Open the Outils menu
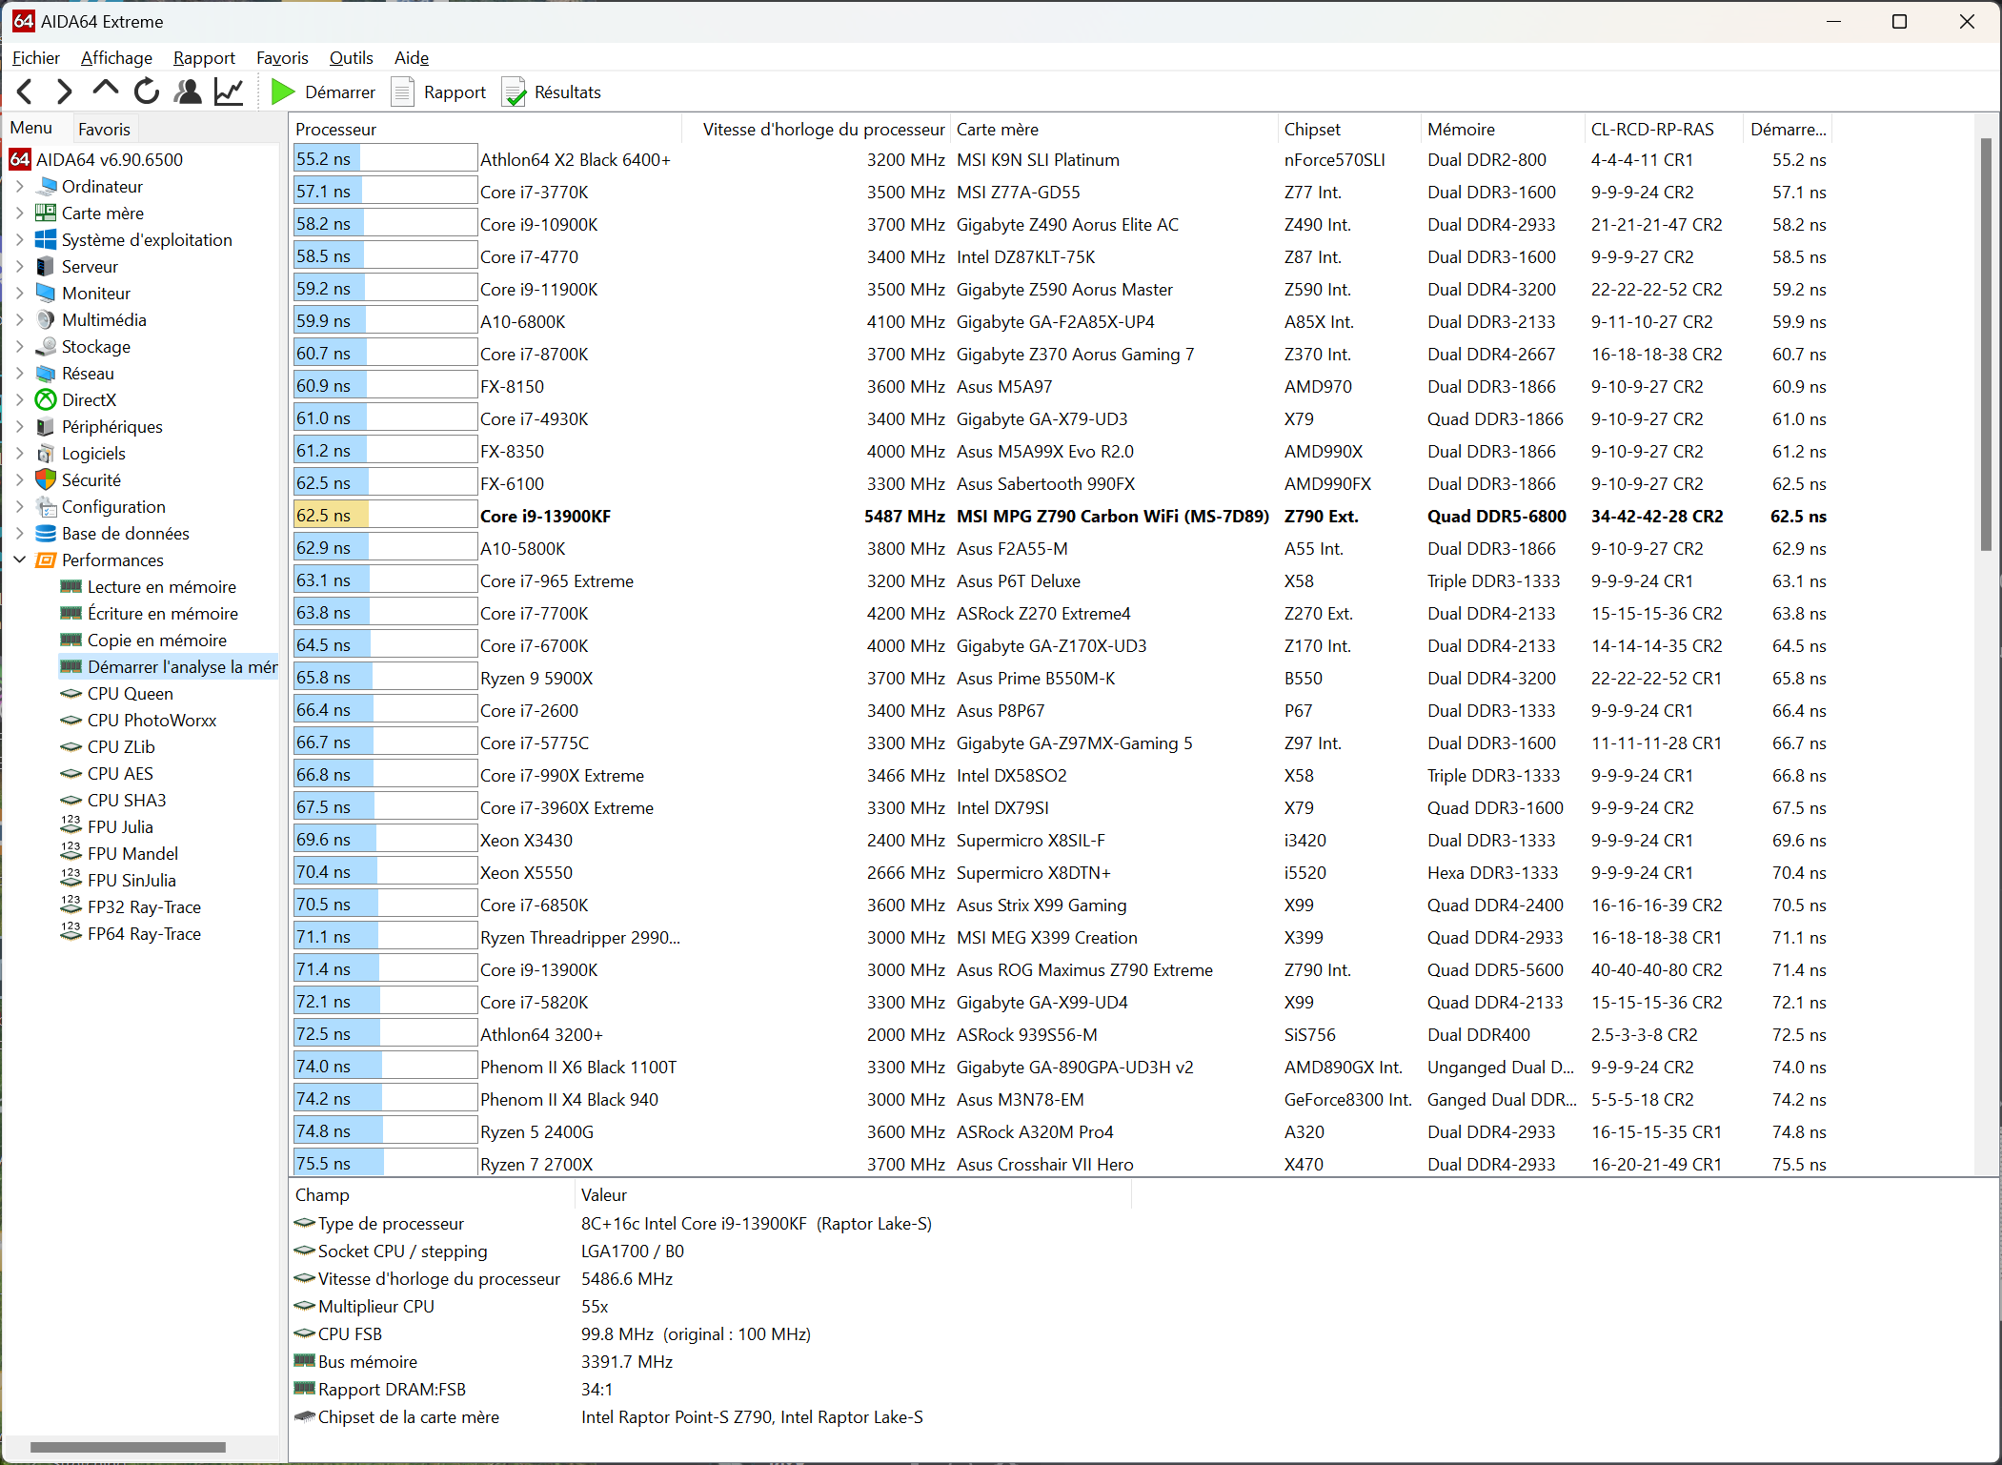2002x1465 pixels. [351, 58]
